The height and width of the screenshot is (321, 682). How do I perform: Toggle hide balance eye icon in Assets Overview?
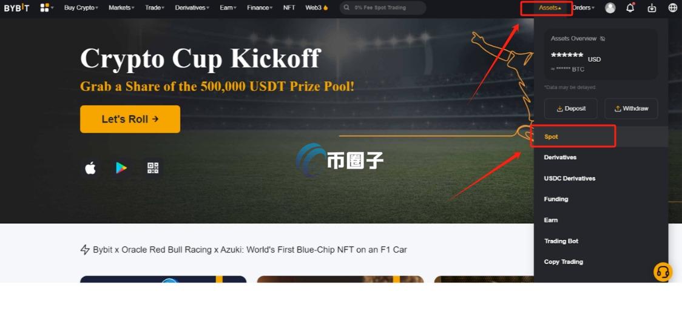[603, 39]
